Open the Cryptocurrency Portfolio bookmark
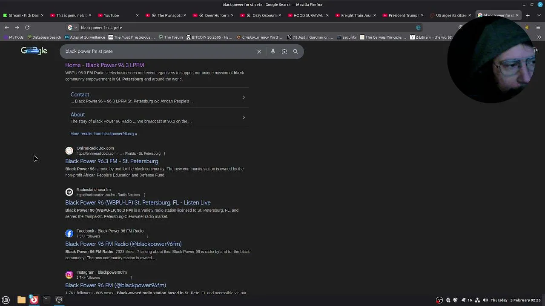This screenshot has height=306, width=545. (x=259, y=37)
